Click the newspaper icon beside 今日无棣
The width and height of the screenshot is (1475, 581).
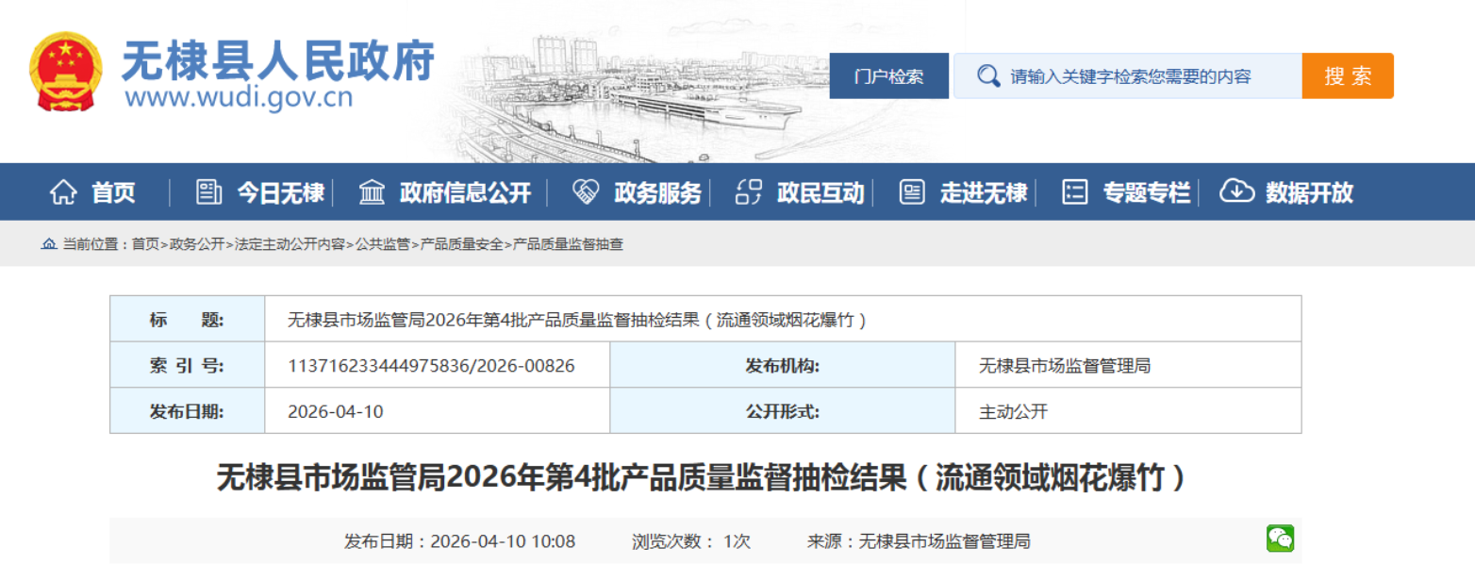pyautogui.click(x=208, y=192)
